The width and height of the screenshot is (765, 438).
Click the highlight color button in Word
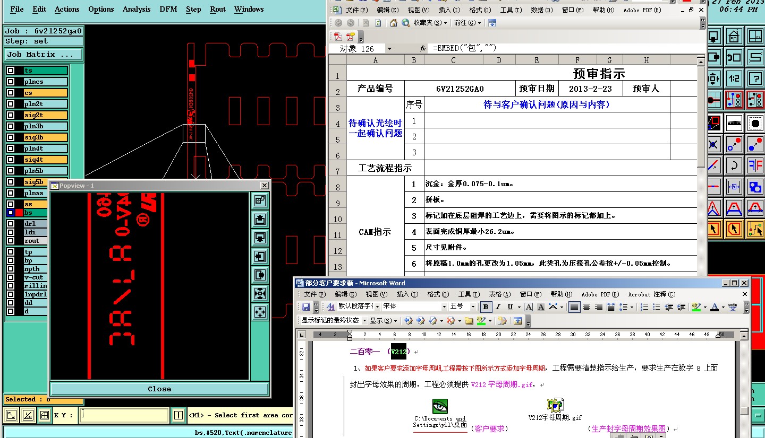pos(696,307)
